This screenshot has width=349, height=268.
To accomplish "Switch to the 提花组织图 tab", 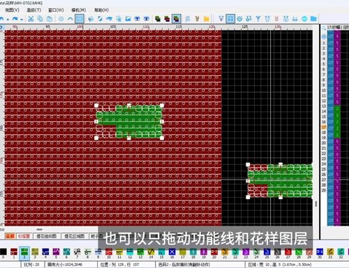I will 47,236.
